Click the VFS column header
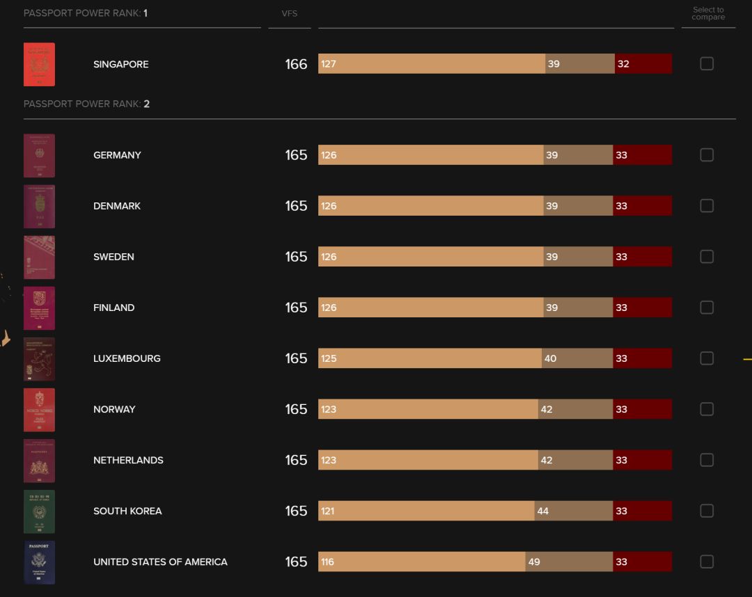This screenshot has height=597, width=752. tap(290, 14)
